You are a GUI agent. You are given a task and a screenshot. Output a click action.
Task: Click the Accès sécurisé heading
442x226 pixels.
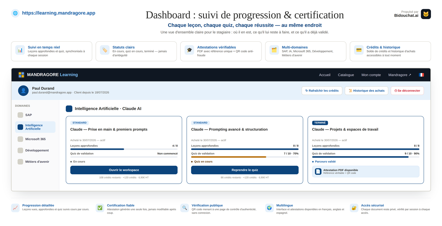[372, 205]
